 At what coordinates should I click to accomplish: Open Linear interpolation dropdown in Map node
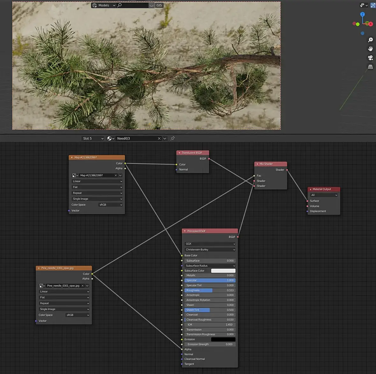point(97,181)
